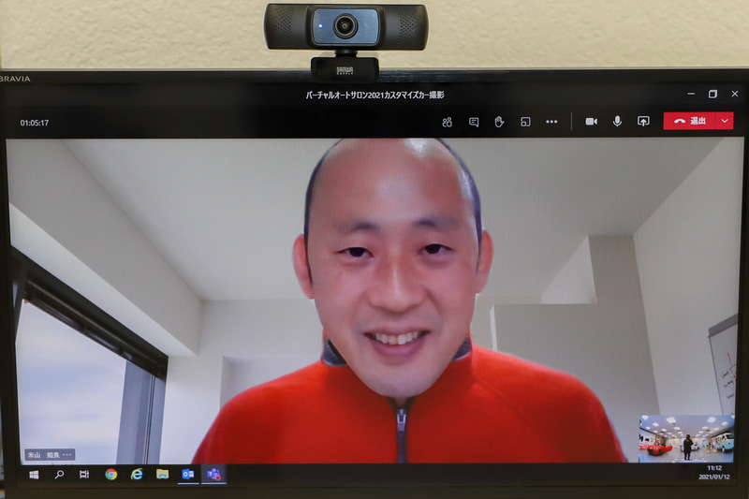Switch to Microsoft Teams taskbar icon
The image size is (749, 499).
click(214, 474)
